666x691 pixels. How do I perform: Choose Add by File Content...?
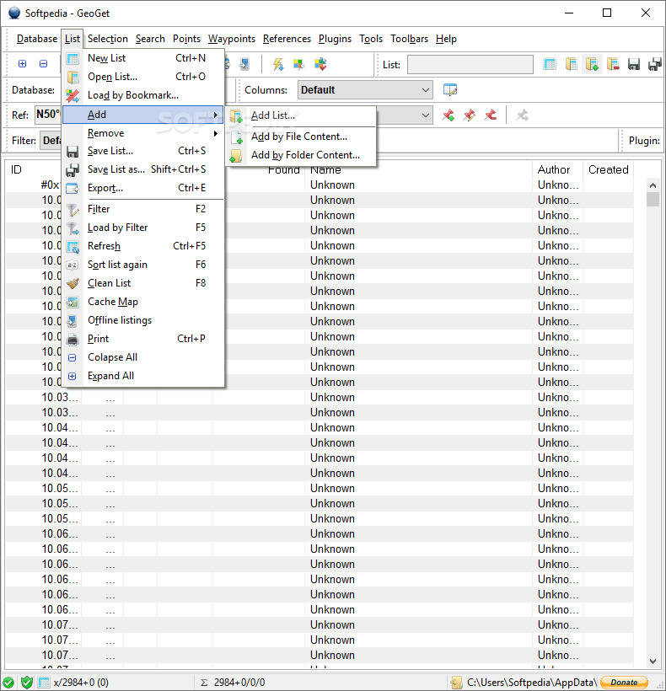click(x=301, y=137)
